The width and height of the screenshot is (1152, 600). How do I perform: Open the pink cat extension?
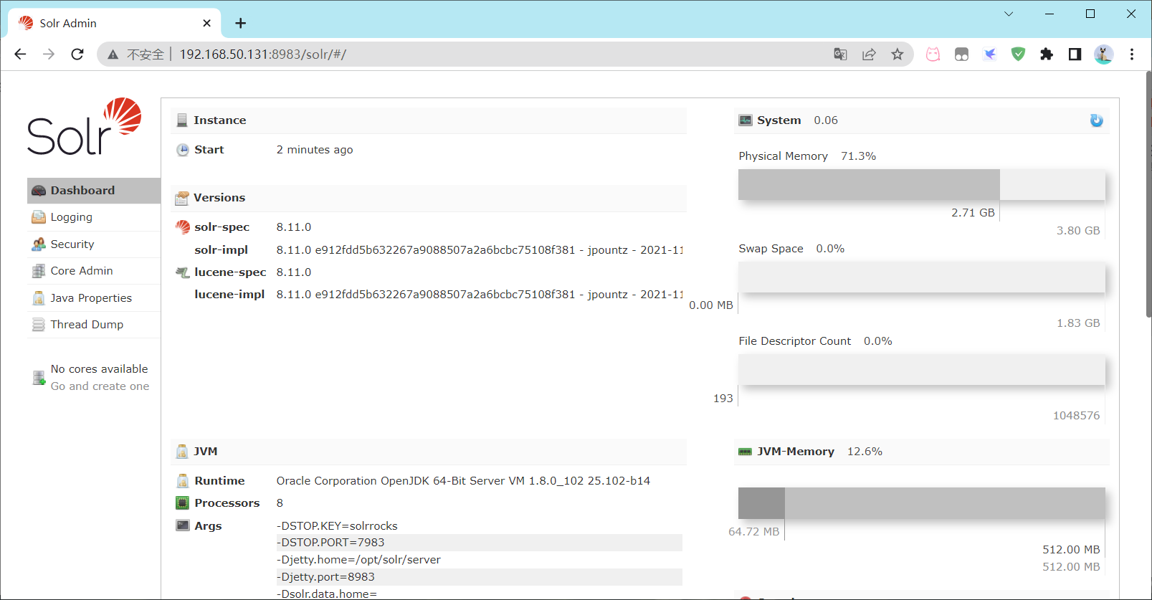tap(933, 54)
